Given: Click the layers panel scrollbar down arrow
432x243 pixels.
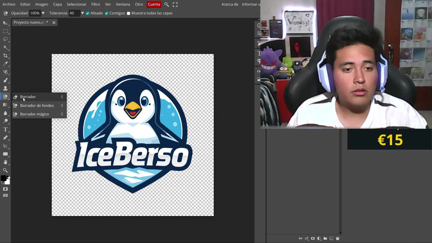Looking at the screenshot, I should (x=340, y=233).
